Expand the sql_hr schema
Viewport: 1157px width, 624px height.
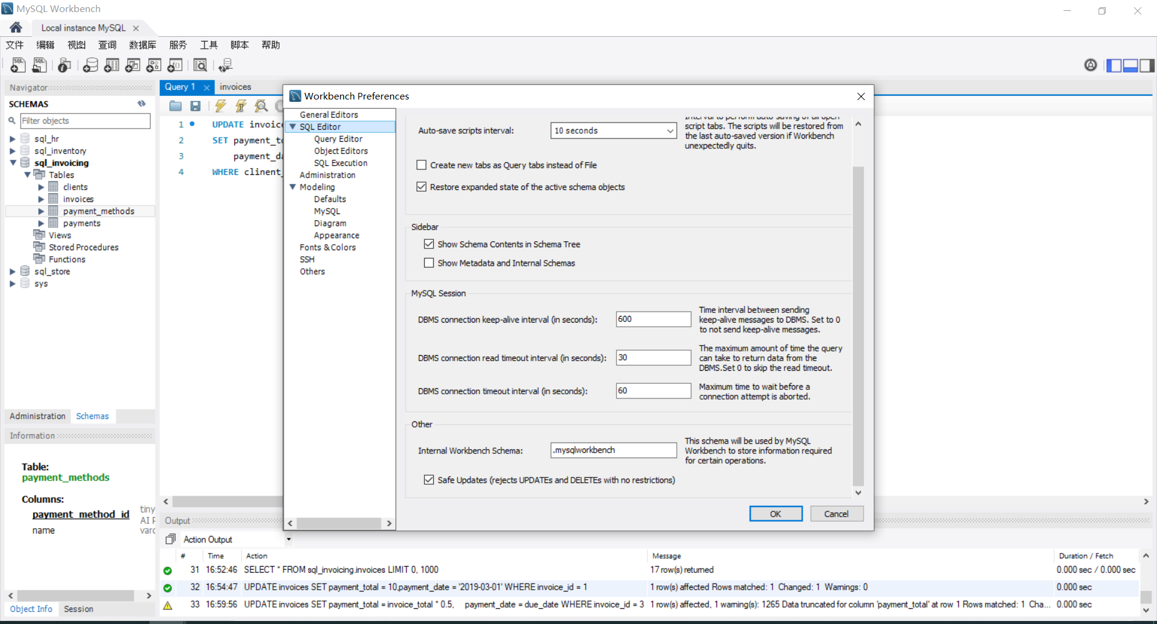(x=12, y=139)
